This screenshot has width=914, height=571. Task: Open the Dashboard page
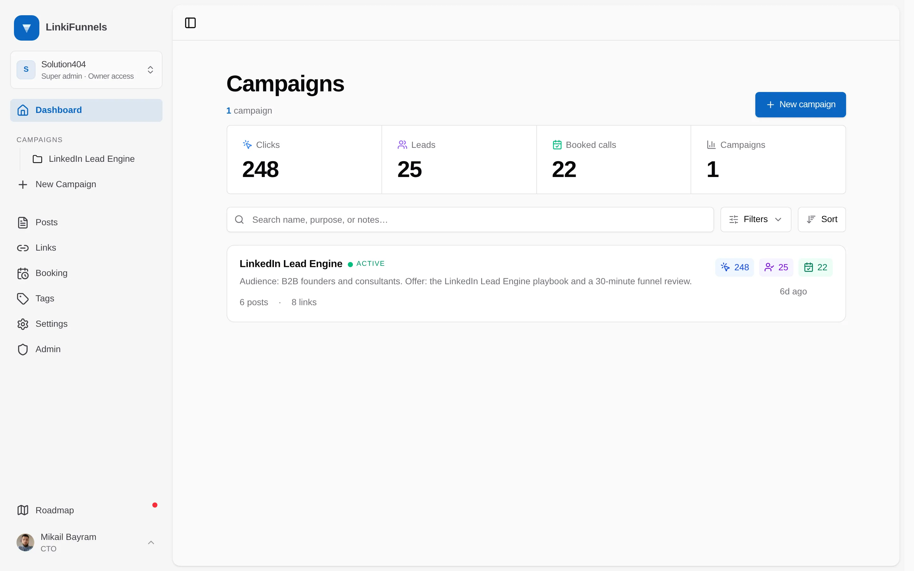click(x=86, y=110)
